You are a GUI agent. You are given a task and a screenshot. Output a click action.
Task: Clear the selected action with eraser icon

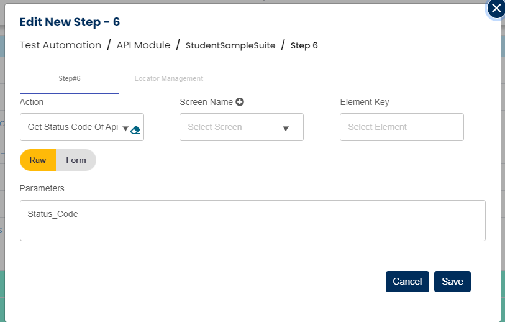click(x=135, y=129)
